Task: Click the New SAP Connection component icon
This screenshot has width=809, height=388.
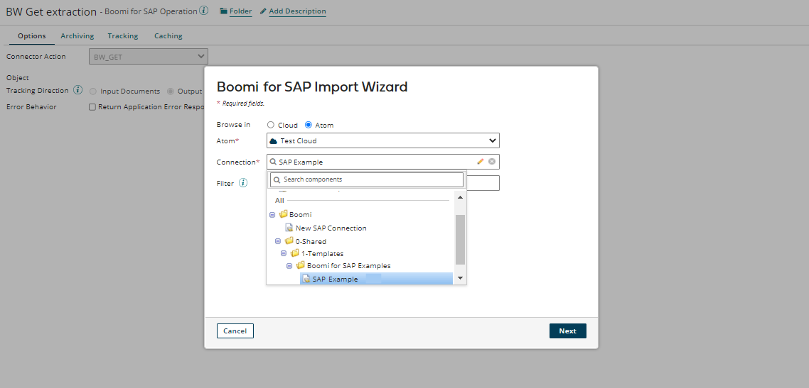Action: pyautogui.click(x=289, y=228)
